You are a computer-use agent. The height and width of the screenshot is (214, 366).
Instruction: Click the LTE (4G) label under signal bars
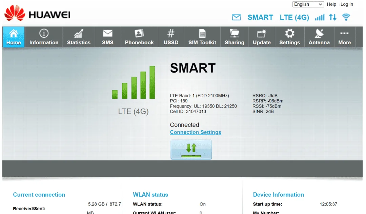[x=133, y=112]
